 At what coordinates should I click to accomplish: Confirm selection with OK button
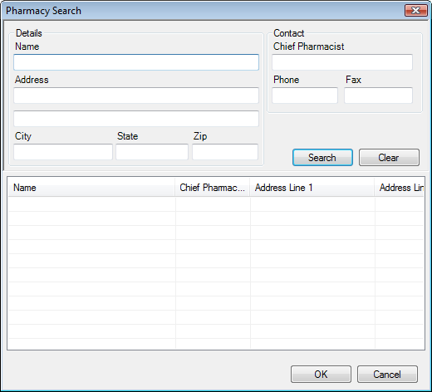(321, 375)
